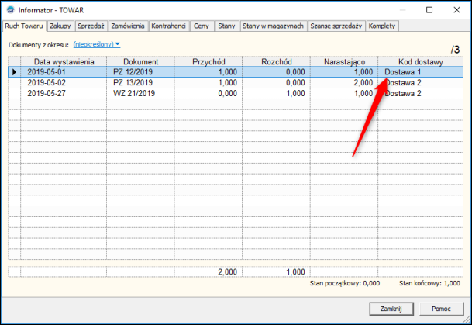Screen dimensions: 472x325
Task: Expand the (nieokreślony) period dropdown
Action: [97, 44]
